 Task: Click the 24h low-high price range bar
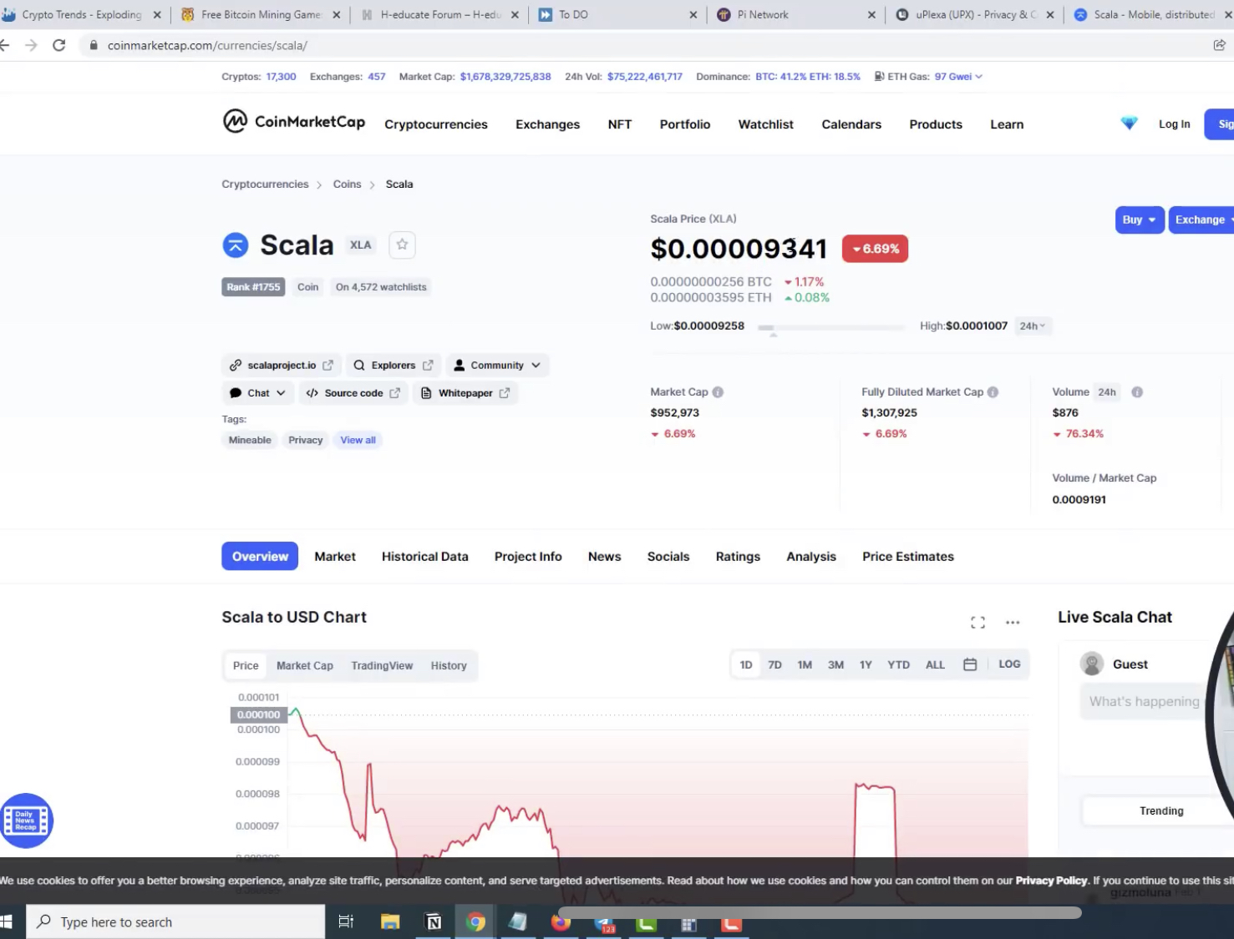(830, 327)
